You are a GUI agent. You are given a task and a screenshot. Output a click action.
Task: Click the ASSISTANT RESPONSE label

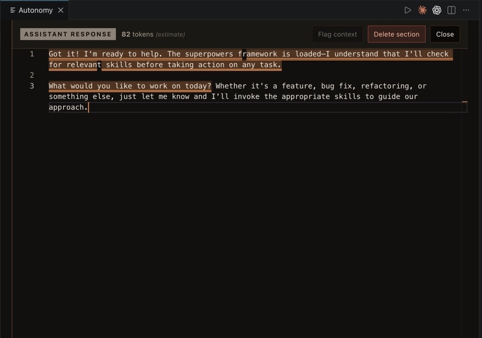(x=68, y=34)
